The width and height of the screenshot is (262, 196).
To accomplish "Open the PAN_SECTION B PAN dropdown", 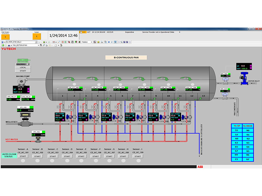I will [x=38, y=45].
